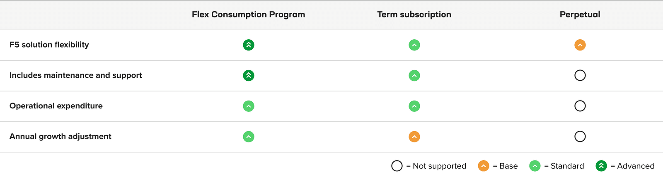Click the empty circle for Operational expenditure under Perpetual
Screen dimensions: 663x180
[580, 106]
